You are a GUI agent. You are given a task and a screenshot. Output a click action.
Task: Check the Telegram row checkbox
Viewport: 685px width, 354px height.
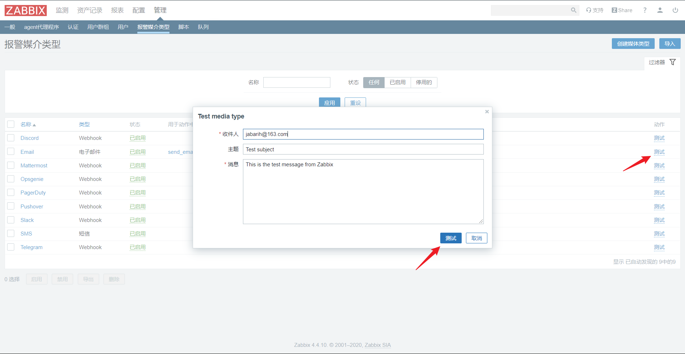point(11,247)
